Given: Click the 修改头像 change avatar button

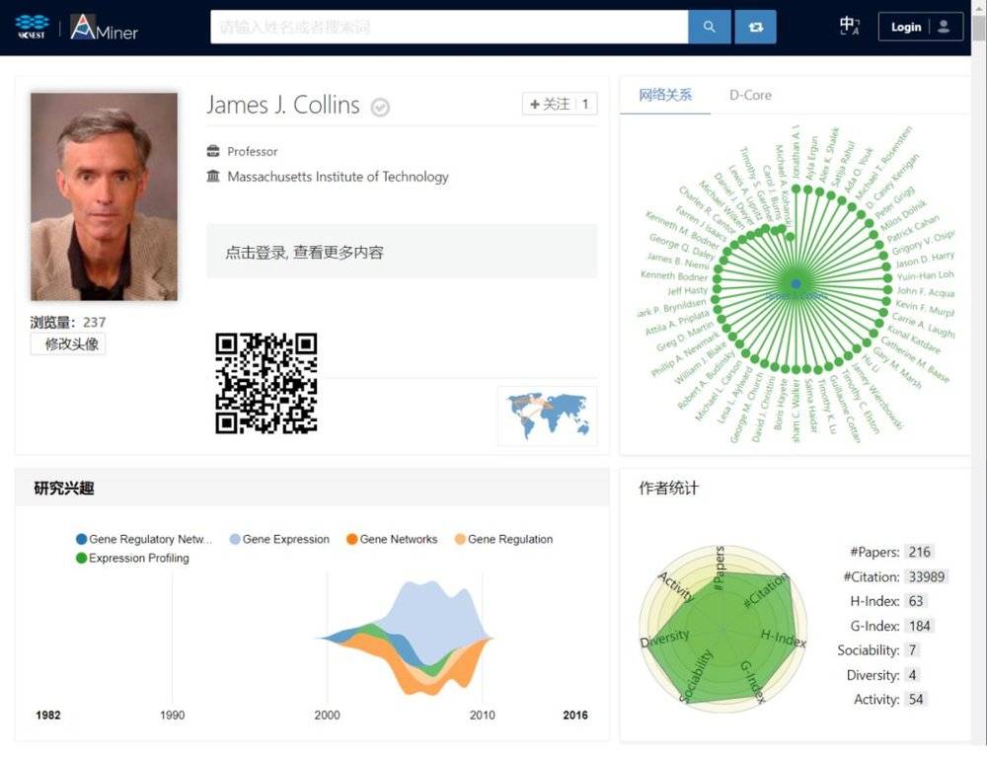Looking at the screenshot, I should point(68,343).
